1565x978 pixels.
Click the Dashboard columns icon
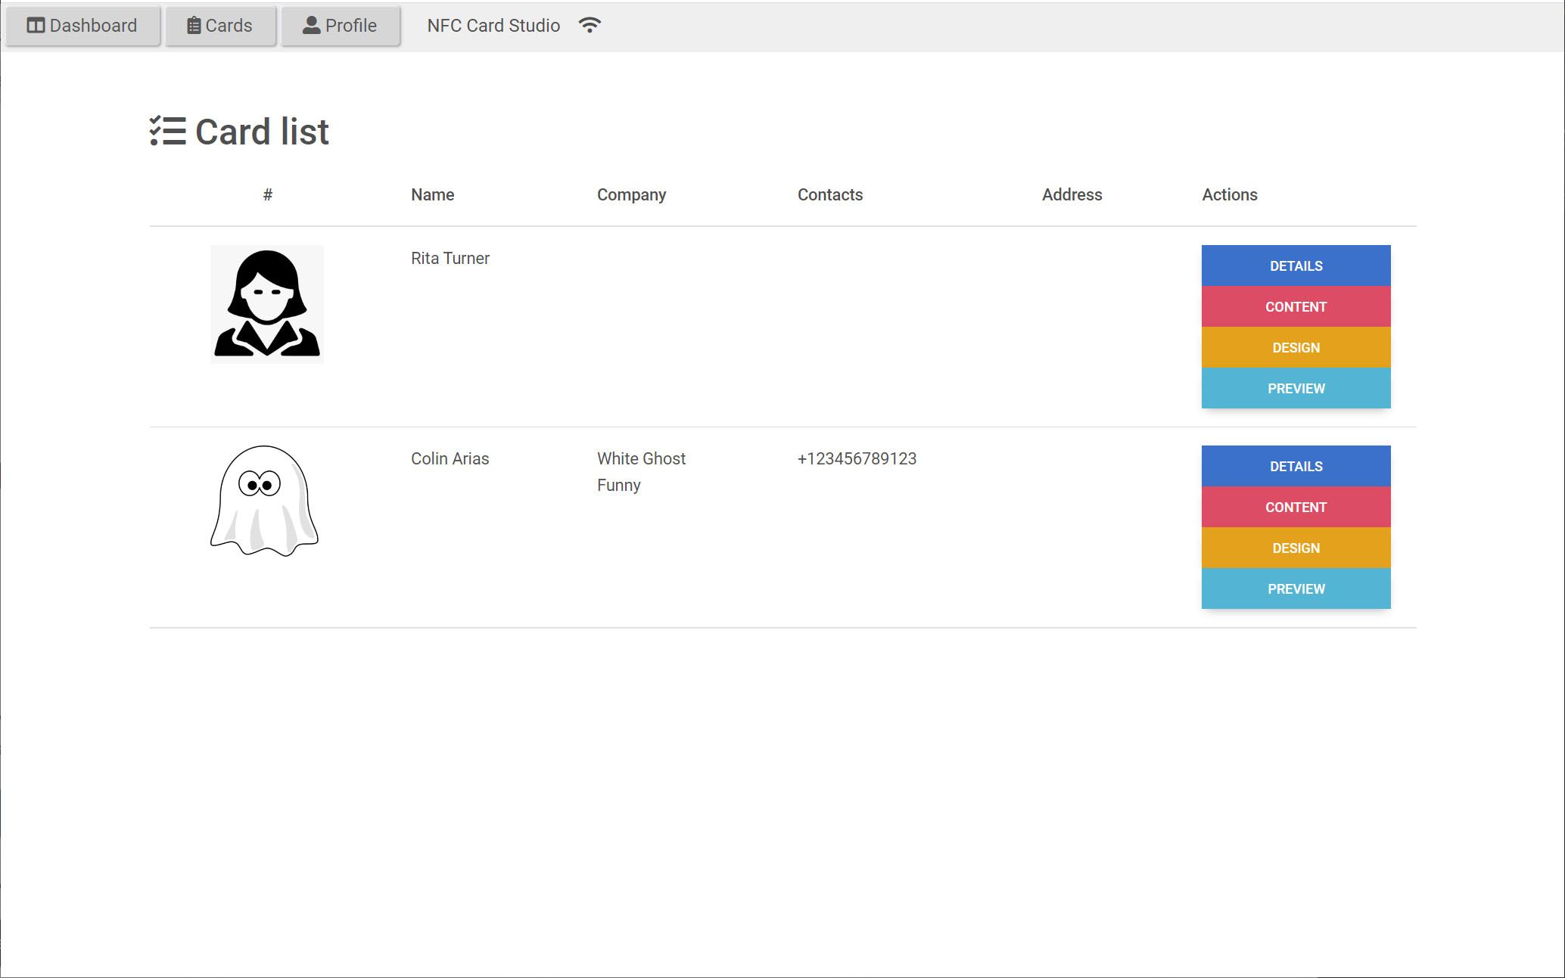point(35,26)
